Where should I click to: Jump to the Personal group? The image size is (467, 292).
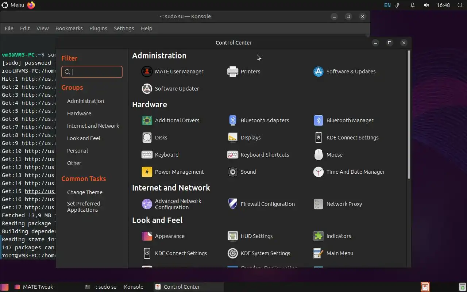click(x=77, y=151)
